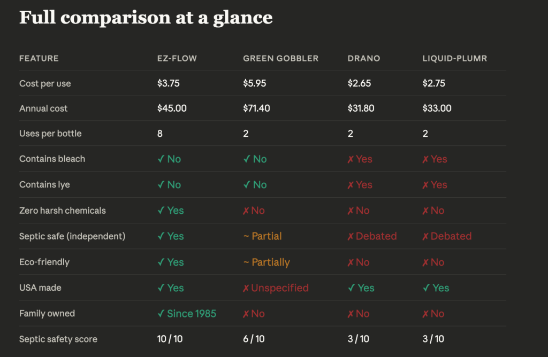This screenshot has height=357, width=548.
Task: Click the red X beside Liquid-Plumr's Debated
Action: click(x=426, y=237)
